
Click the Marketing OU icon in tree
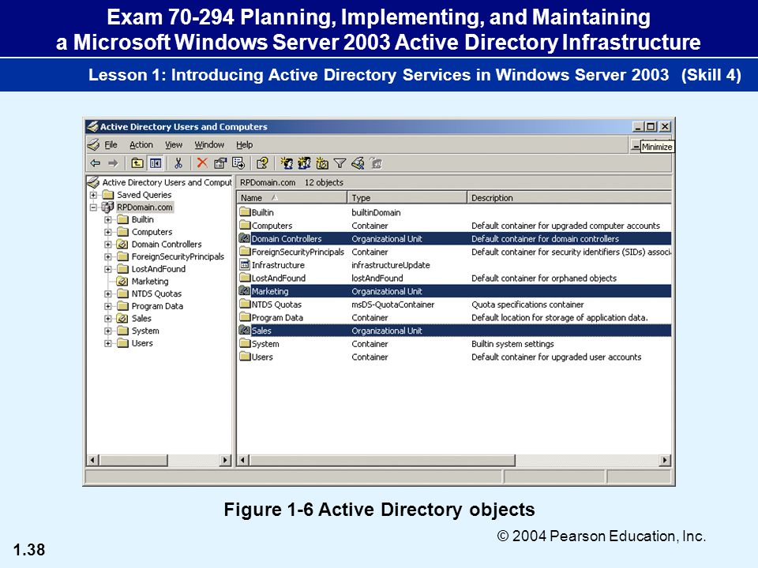(x=123, y=281)
